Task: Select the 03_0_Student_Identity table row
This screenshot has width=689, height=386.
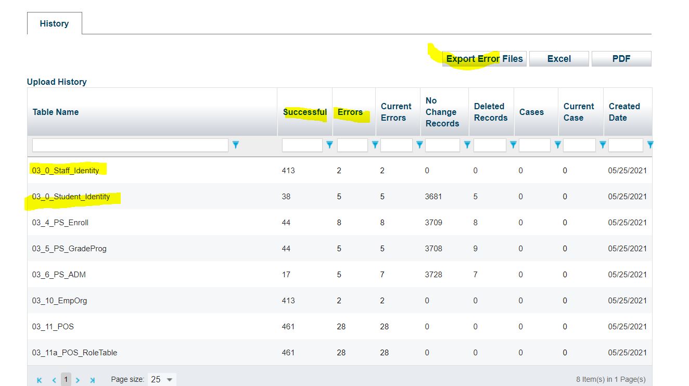Action: pyautogui.click(x=339, y=197)
